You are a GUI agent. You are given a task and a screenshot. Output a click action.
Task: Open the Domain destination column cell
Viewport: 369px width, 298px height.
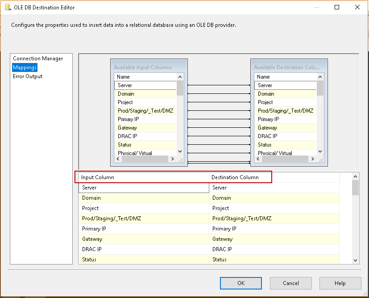(274, 198)
